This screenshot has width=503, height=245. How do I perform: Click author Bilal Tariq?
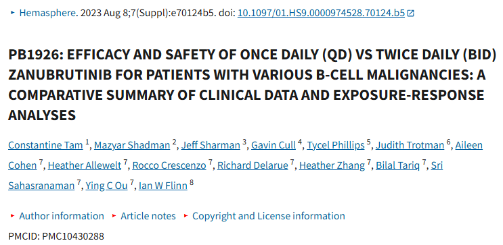(398, 165)
